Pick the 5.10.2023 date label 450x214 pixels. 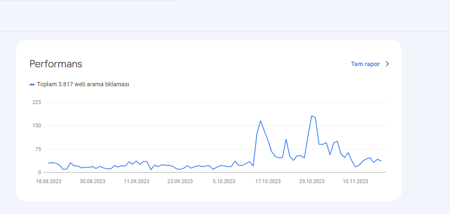point(224,181)
